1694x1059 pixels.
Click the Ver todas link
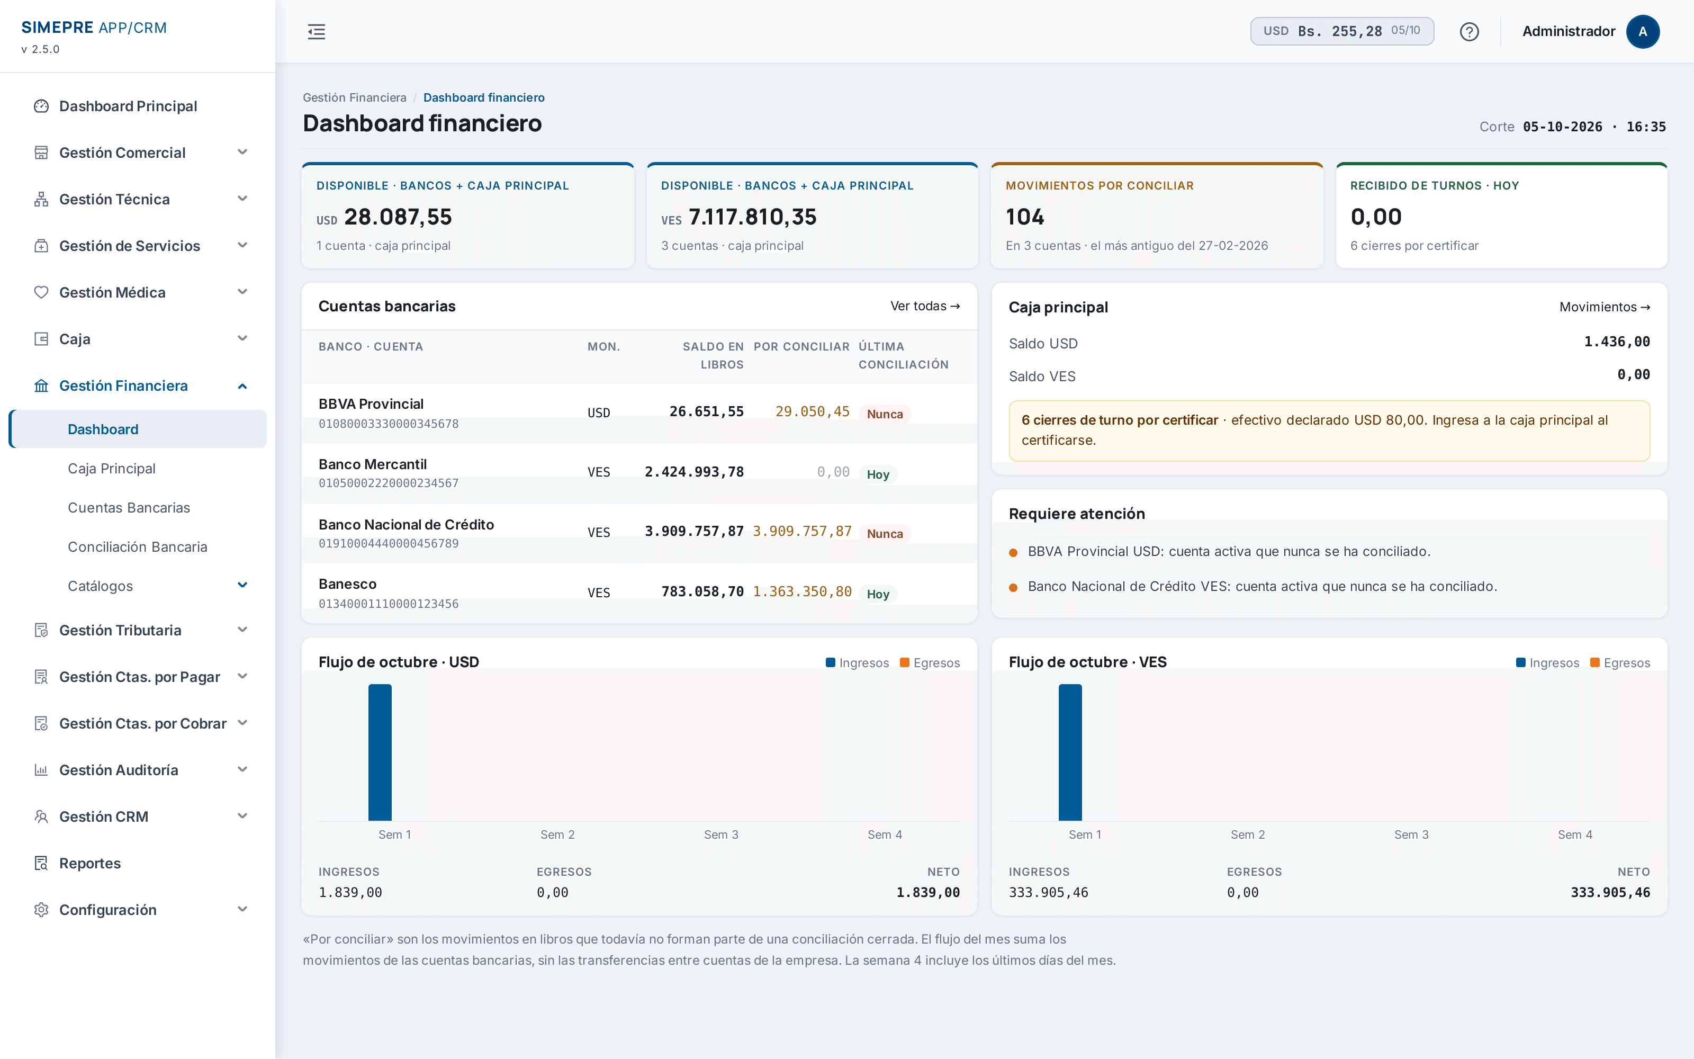pos(925,306)
